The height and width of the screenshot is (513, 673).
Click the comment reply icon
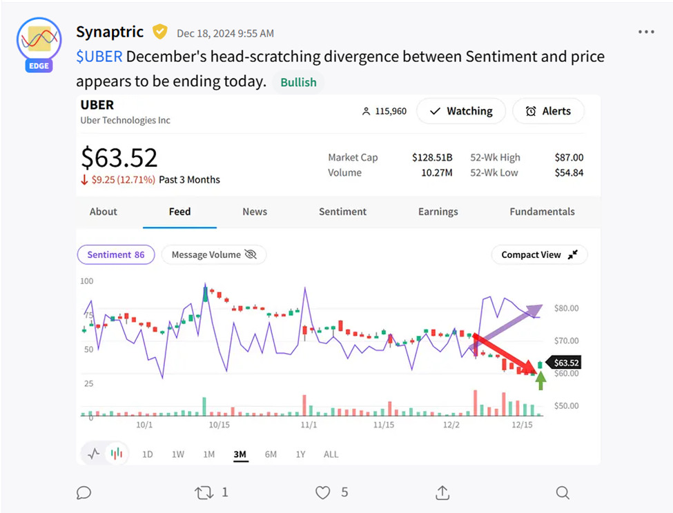click(x=84, y=492)
